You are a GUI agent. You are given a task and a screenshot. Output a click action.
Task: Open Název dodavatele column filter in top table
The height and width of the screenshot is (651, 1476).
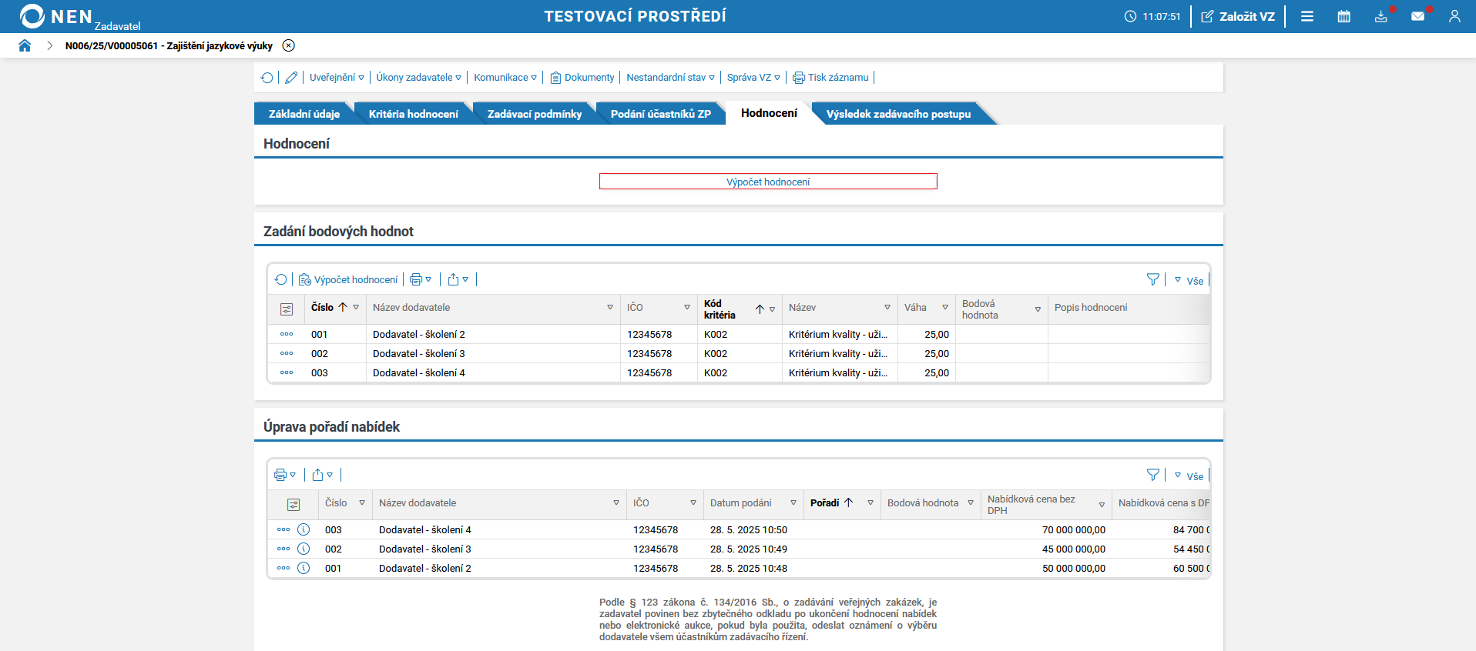[610, 308]
